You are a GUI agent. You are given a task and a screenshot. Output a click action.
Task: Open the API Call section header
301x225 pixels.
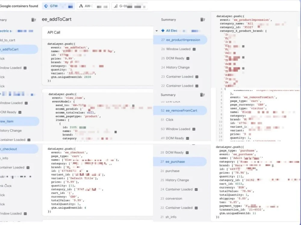click(98, 32)
